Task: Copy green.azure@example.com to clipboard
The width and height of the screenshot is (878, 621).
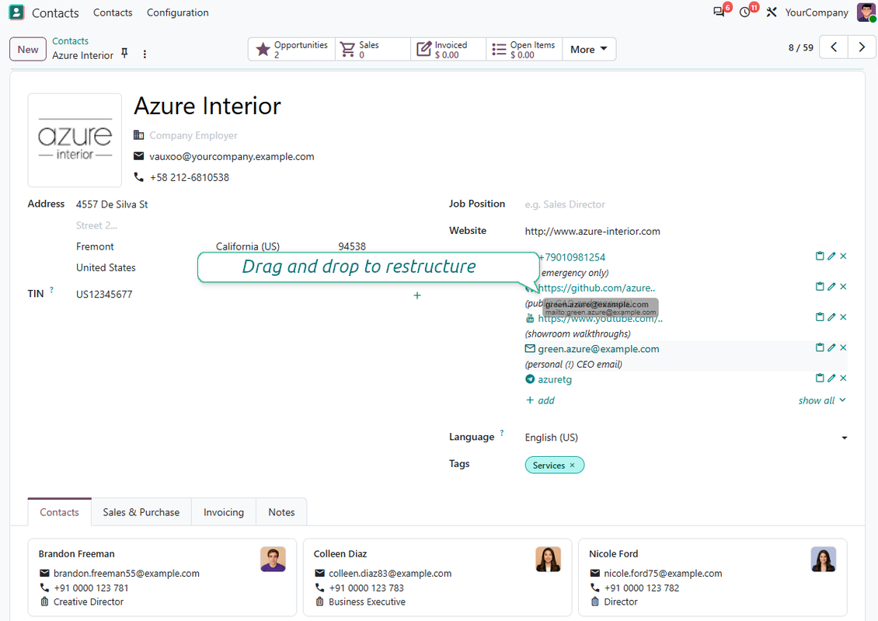Action: [x=820, y=347]
